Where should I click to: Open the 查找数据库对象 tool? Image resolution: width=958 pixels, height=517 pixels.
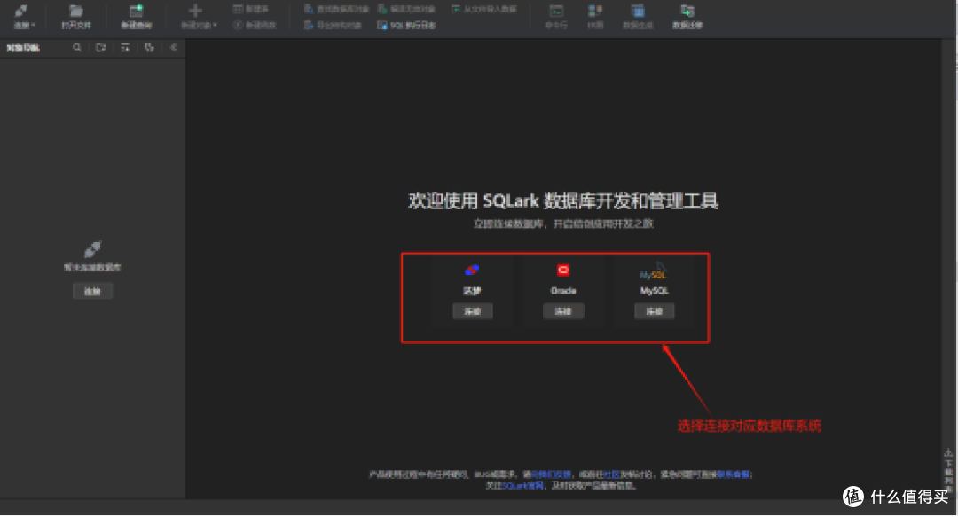337,9
